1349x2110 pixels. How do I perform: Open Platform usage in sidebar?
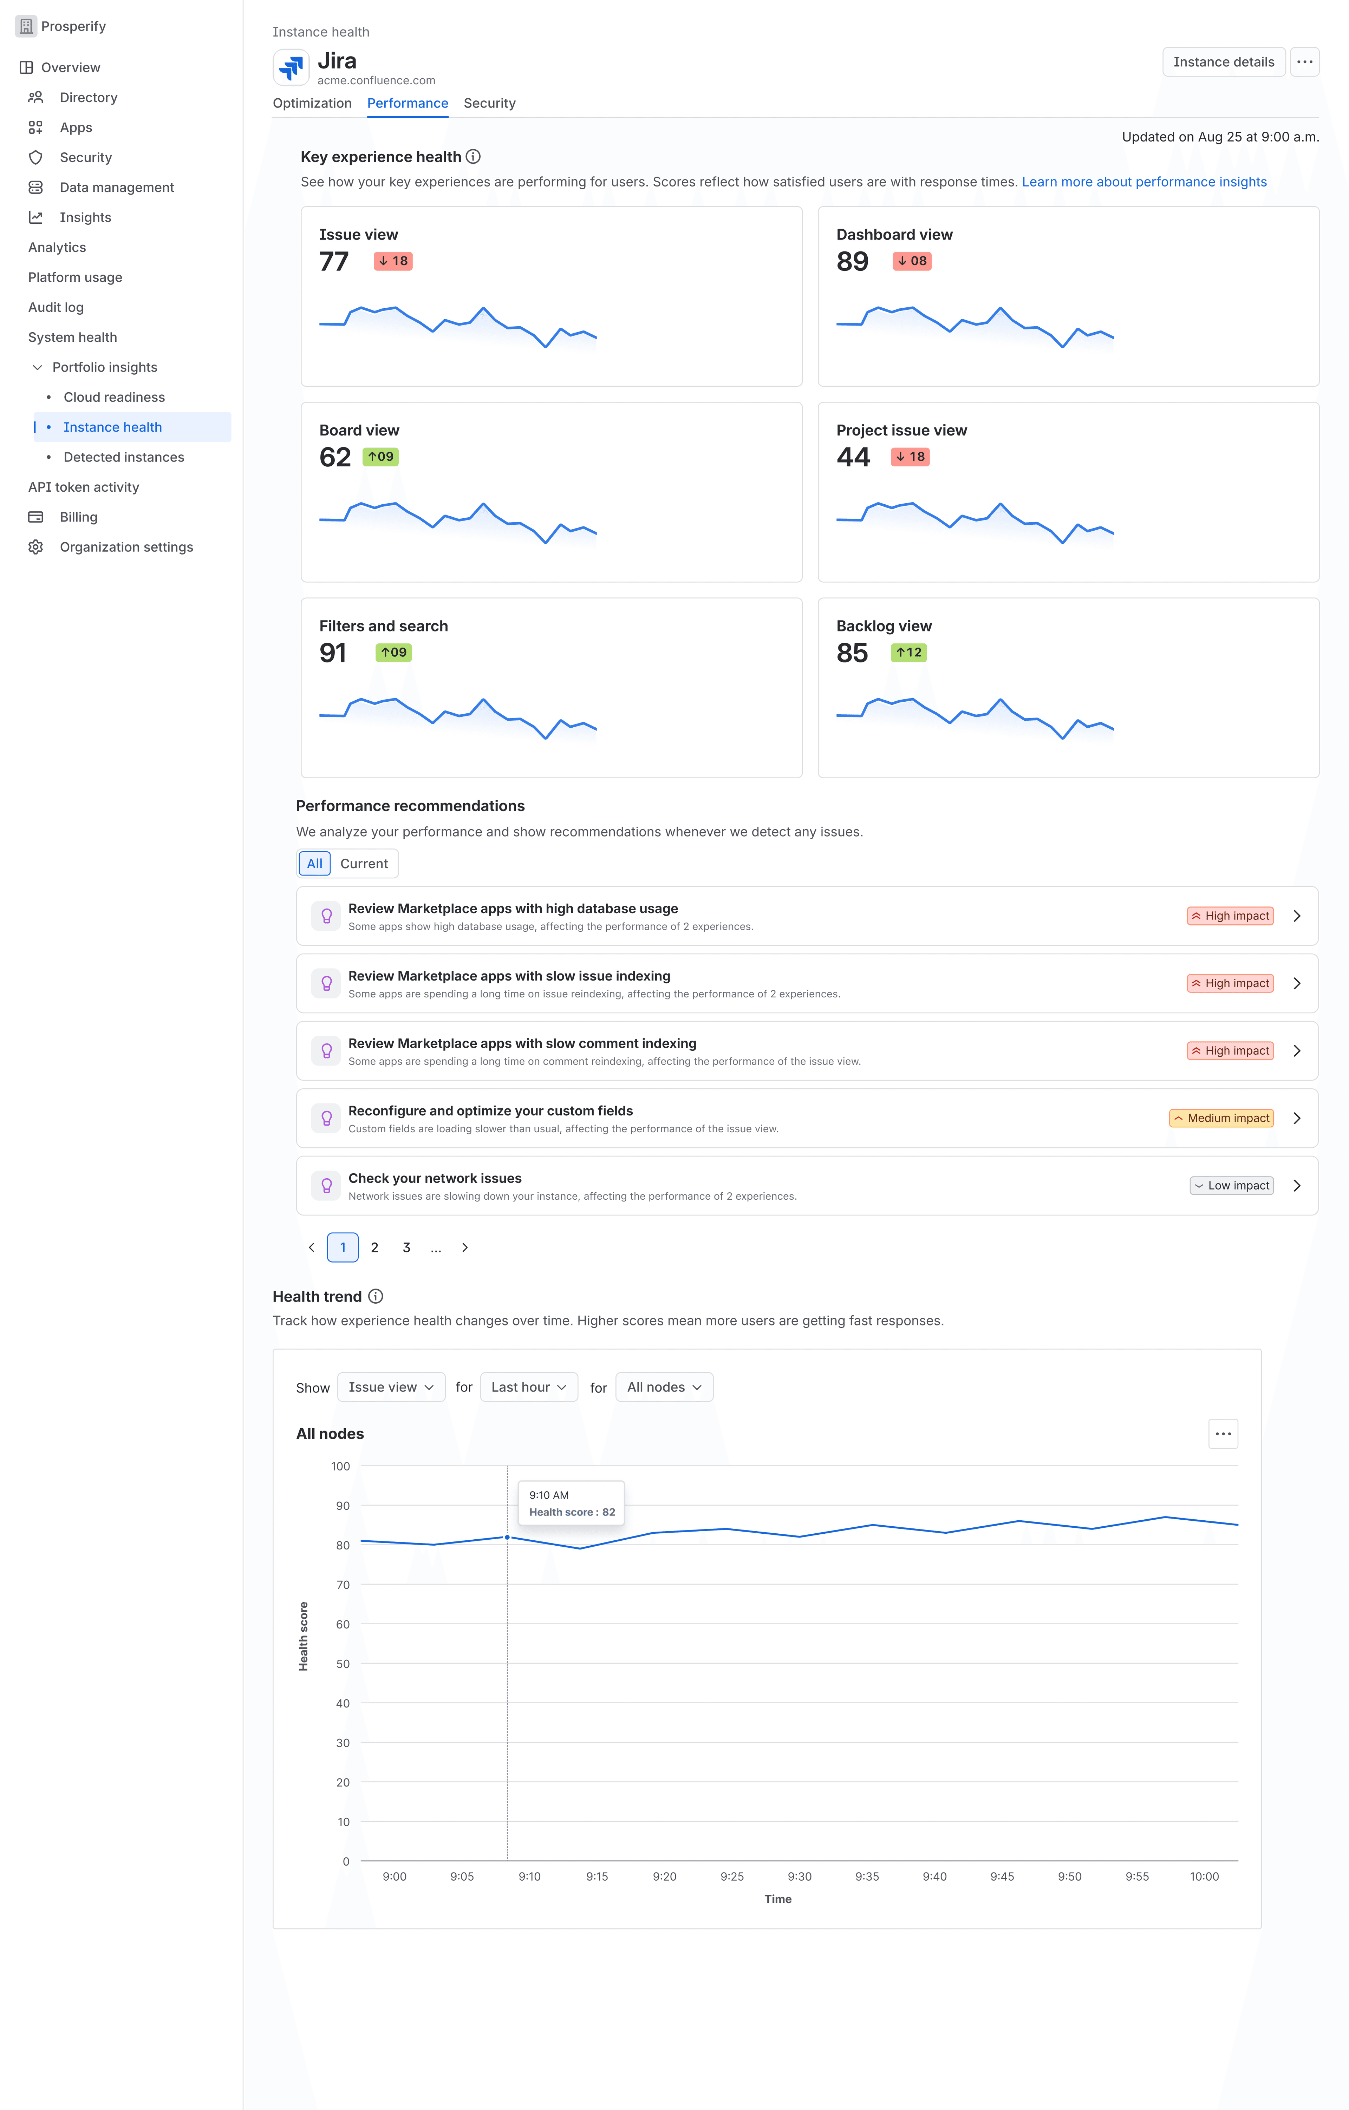76,278
